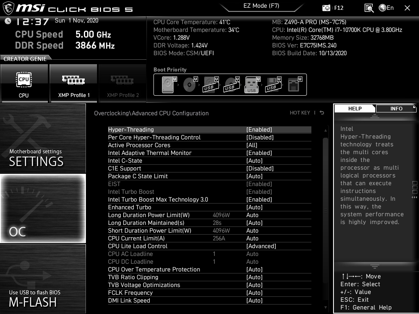The width and height of the screenshot is (419, 314).
Task: Open TVB Ratio Clipping options
Action: tap(209, 277)
